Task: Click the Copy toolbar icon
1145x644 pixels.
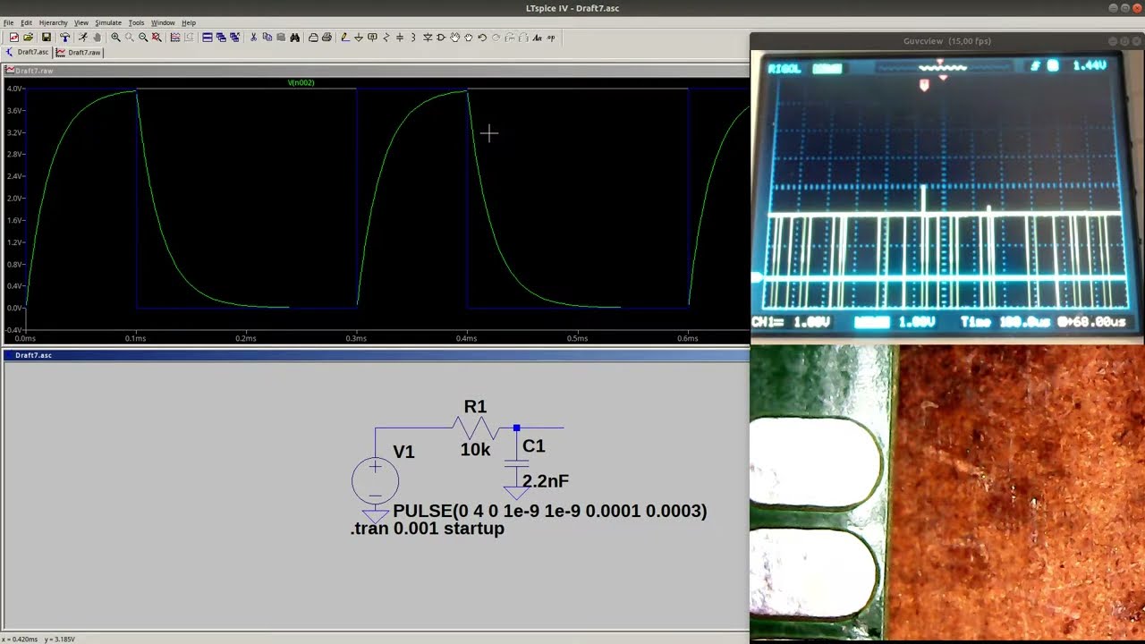Action: [267, 38]
